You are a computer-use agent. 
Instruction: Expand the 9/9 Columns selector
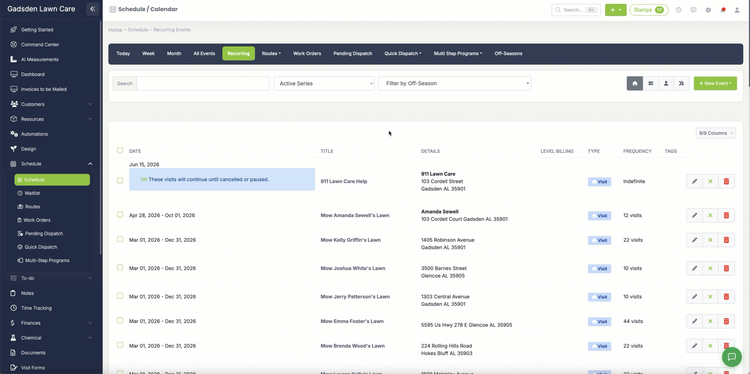tap(716, 133)
